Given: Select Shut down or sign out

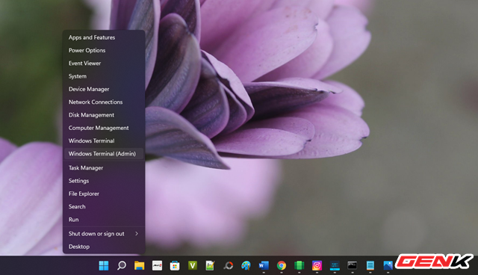Looking at the screenshot, I should tap(104, 234).
